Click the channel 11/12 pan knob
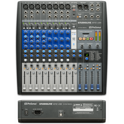The height and width of the screenshot is (124, 124). pos(68,65)
